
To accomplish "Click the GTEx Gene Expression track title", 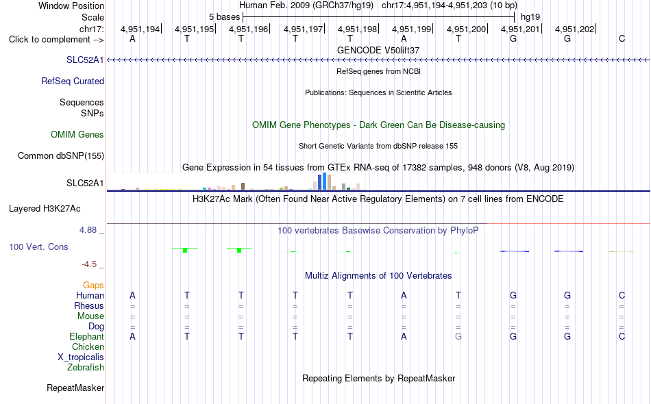I will 378,168.
